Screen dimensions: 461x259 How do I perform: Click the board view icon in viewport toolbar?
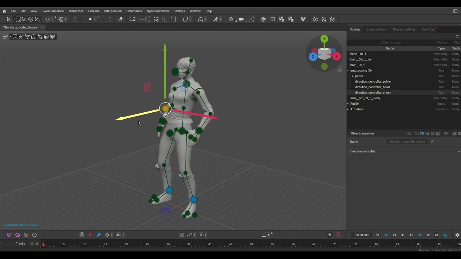(15, 37)
